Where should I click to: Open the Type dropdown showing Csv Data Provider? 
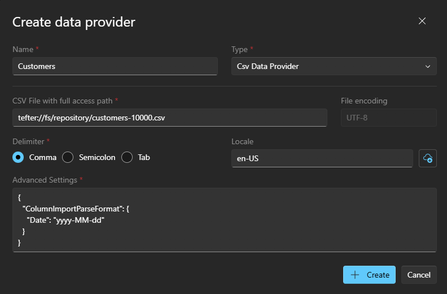334,66
